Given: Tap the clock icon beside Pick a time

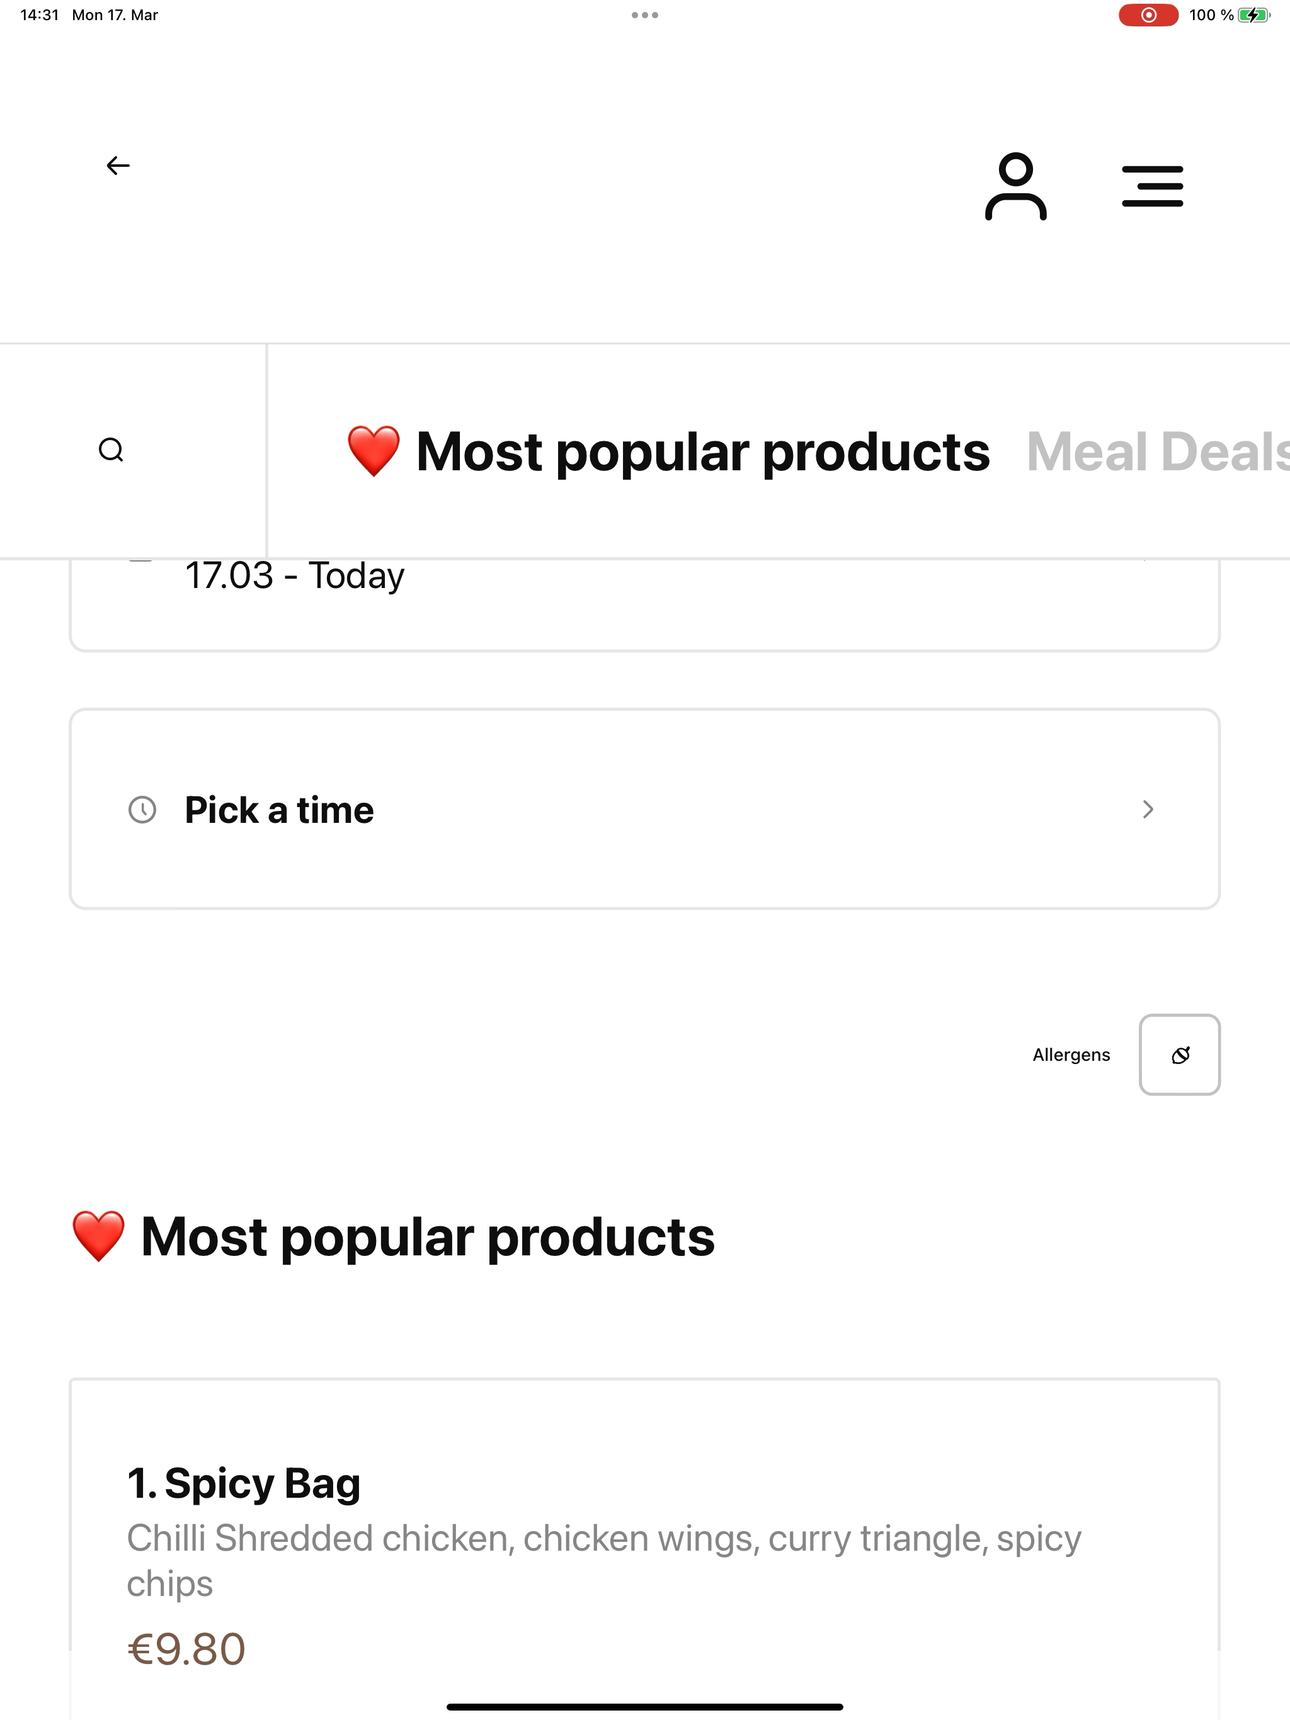Looking at the screenshot, I should tap(142, 810).
